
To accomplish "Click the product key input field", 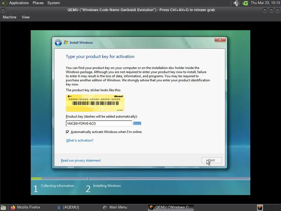I will click(99, 123).
